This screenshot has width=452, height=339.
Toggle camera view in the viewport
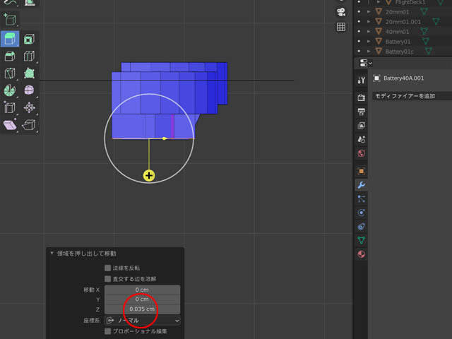coord(341,12)
